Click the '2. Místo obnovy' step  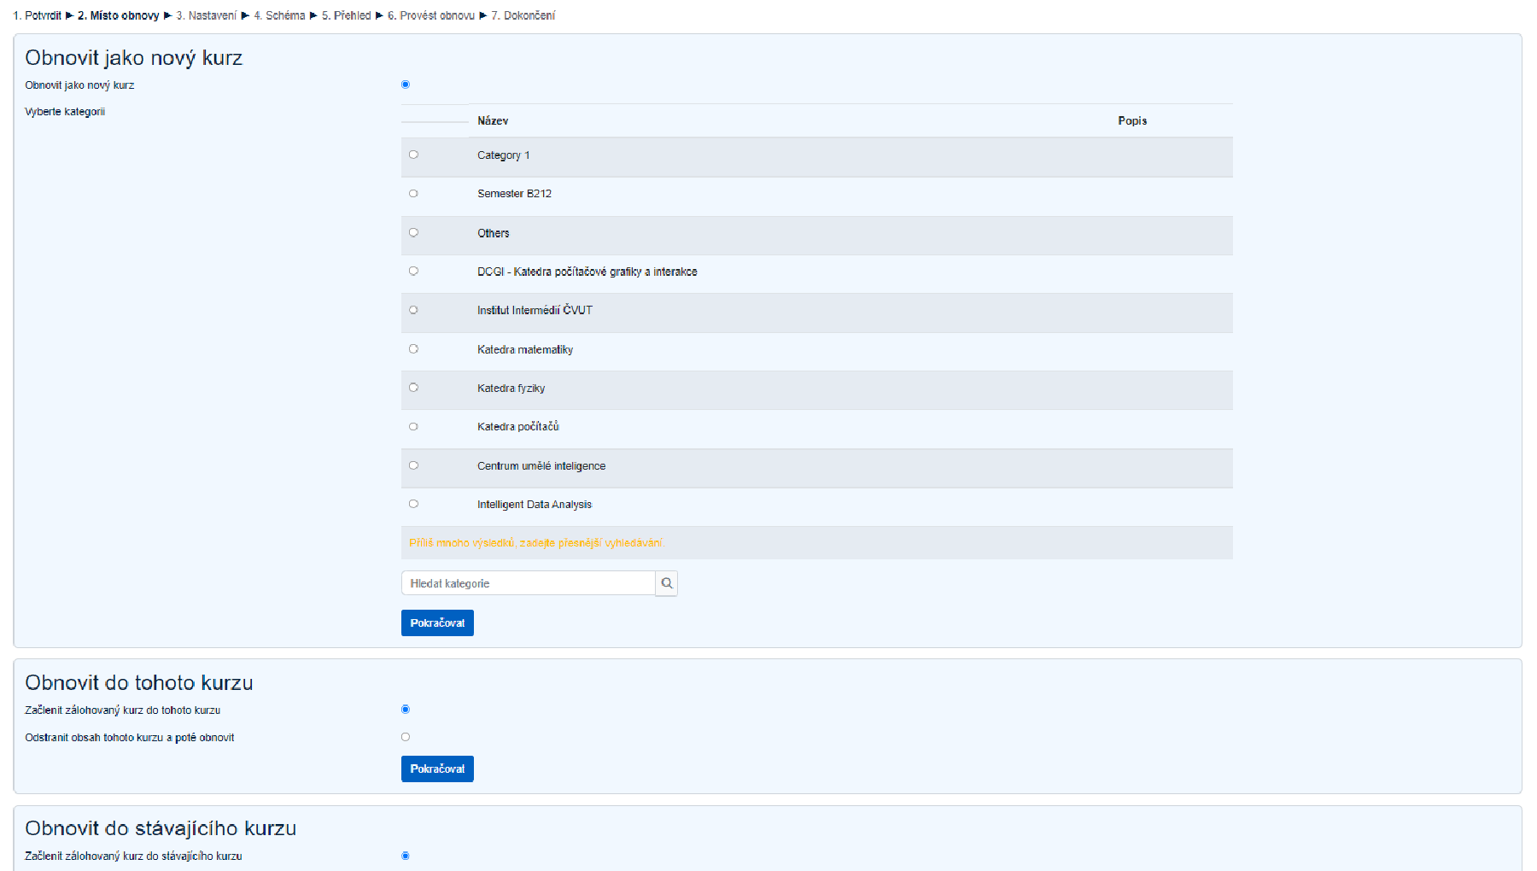tap(119, 15)
